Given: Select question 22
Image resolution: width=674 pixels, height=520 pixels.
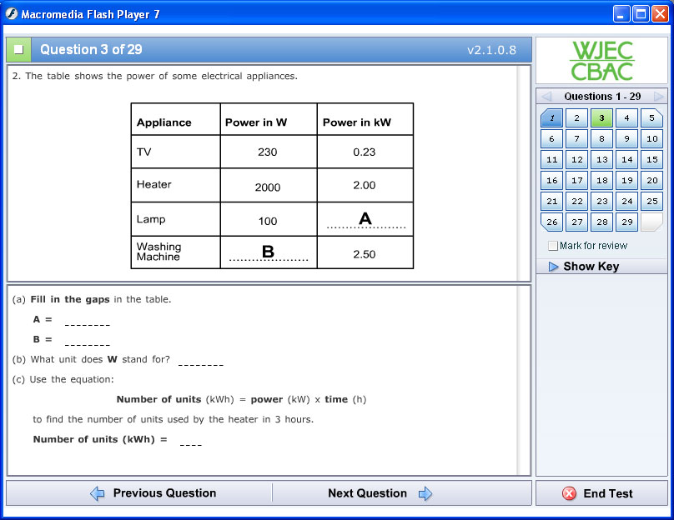Looking at the screenshot, I should pyautogui.click(x=577, y=201).
